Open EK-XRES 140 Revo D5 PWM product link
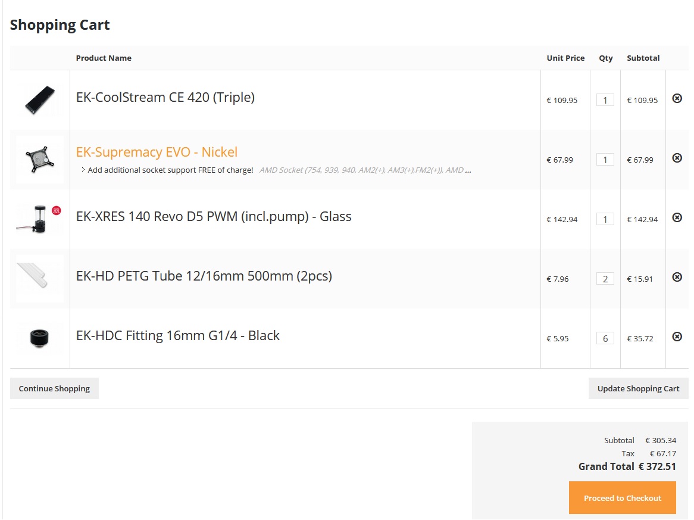The image size is (694, 520). pyautogui.click(x=214, y=216)
